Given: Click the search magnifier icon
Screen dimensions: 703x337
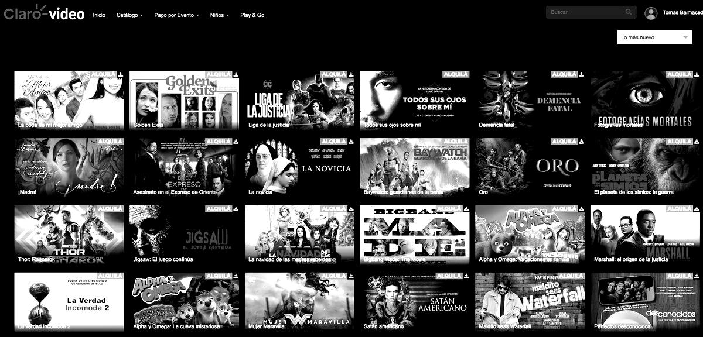Looking at the screenshot, I should coord(629,12).
